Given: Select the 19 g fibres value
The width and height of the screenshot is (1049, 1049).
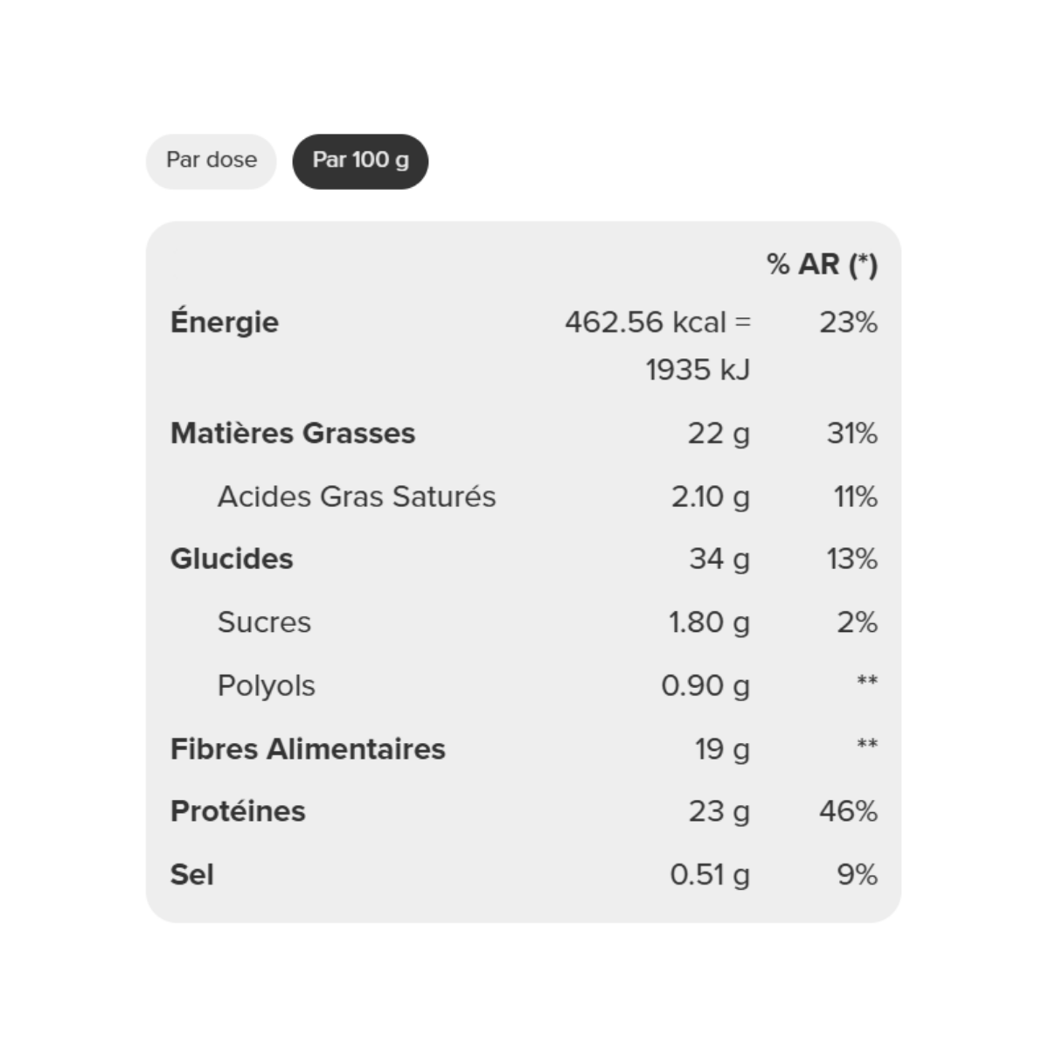Looking at the screenshot, I should [x=722, y=749].
